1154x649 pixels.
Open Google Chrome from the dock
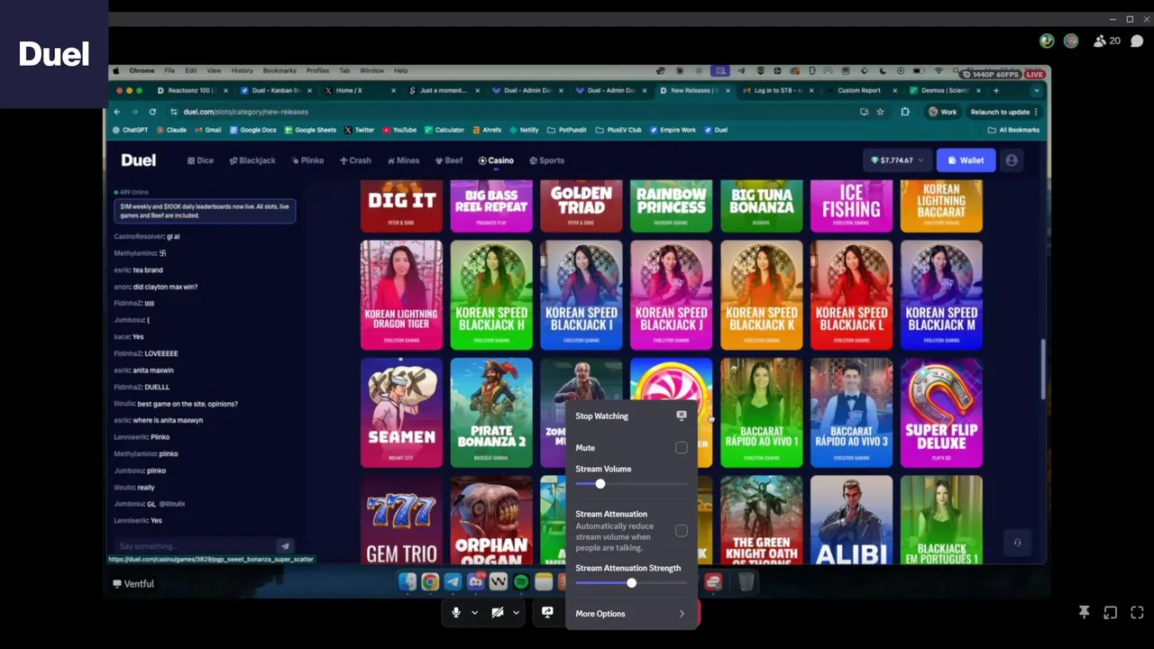[x=430, y=582]
